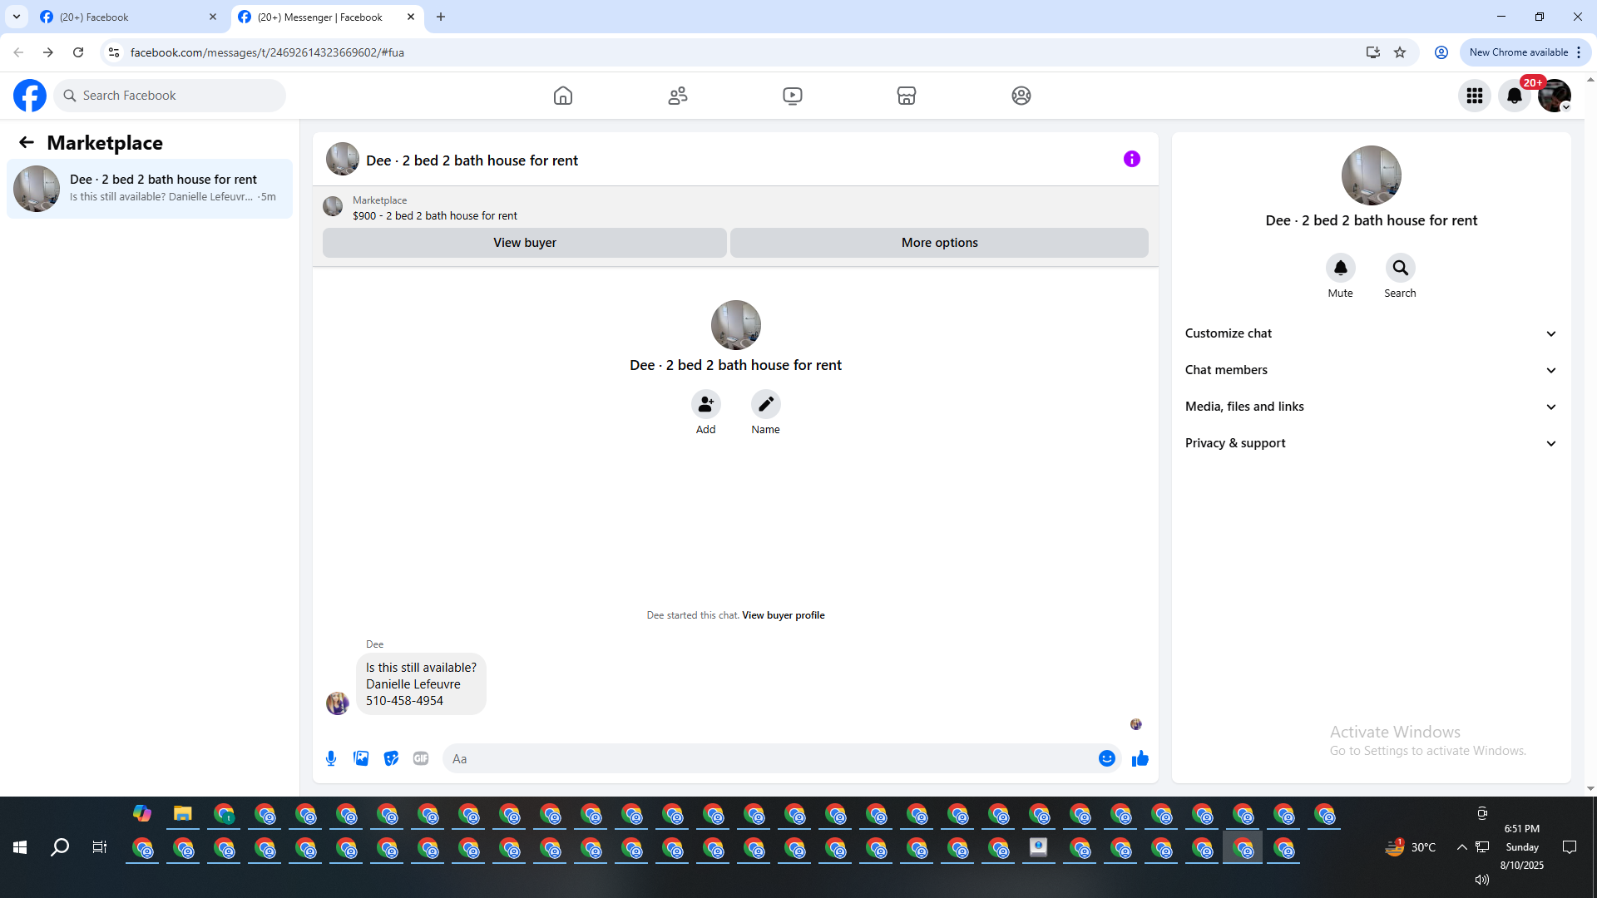The image size is (1597, 898).
Task: Expand Chat members section
Action: (1371, 370)
